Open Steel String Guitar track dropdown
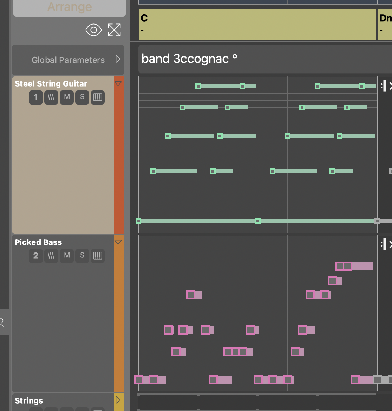Screen dimensions: 392x411 coord(118,83)
